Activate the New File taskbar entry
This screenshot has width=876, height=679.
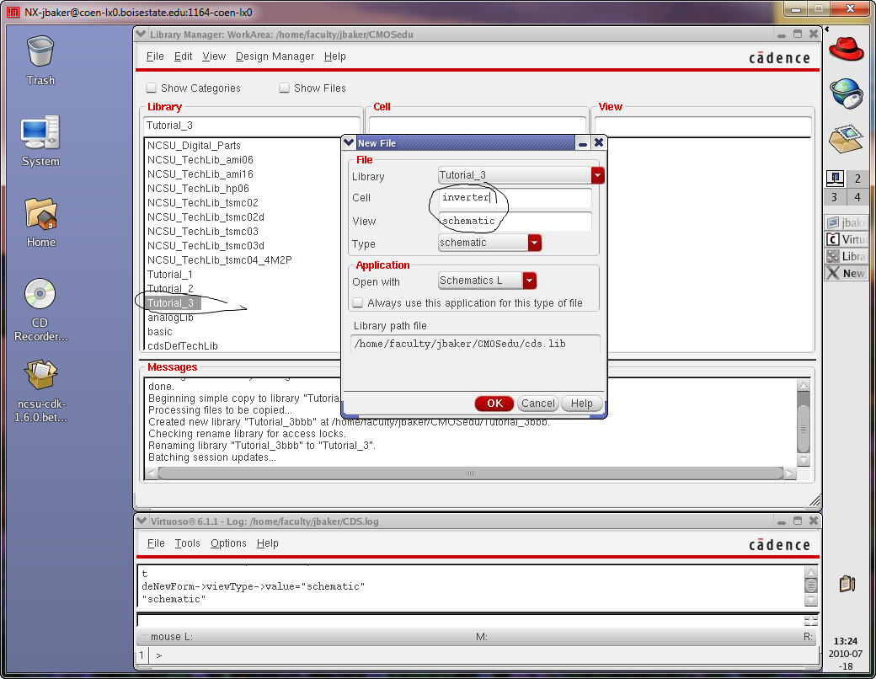pyautogui.click(x=846, y=273)
